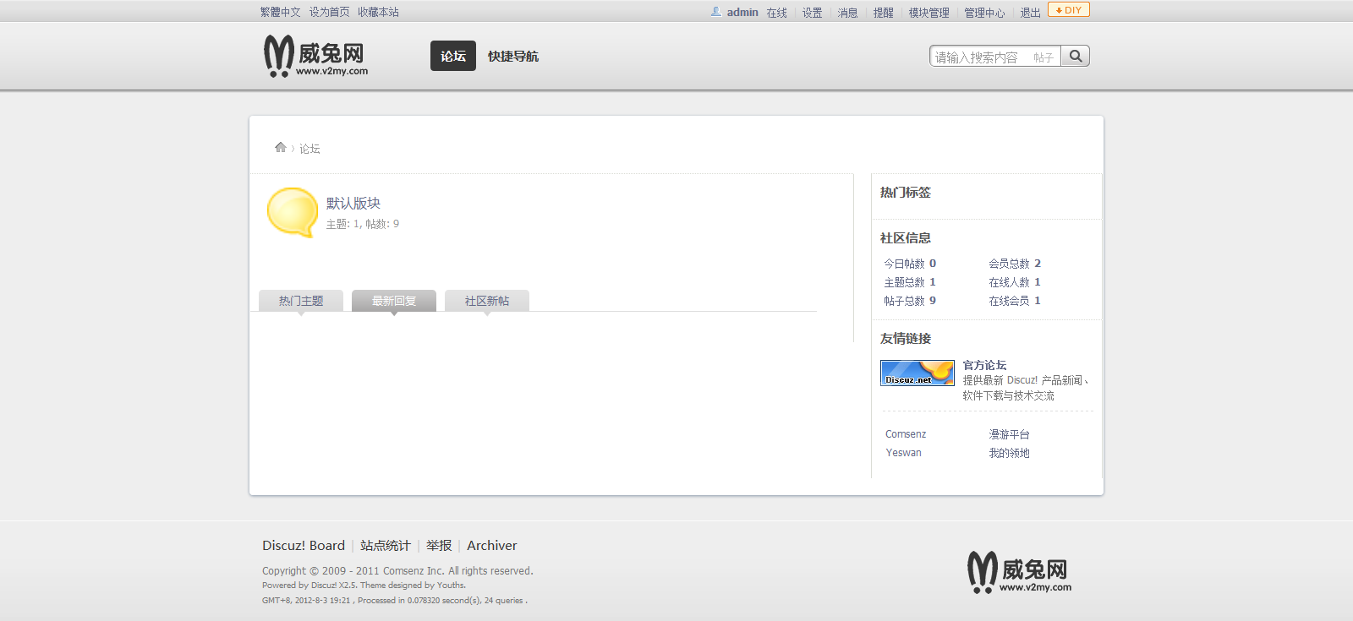Click the 友情链接 heading
This screenshot has height=621, width=1353.
pos(906,339)
